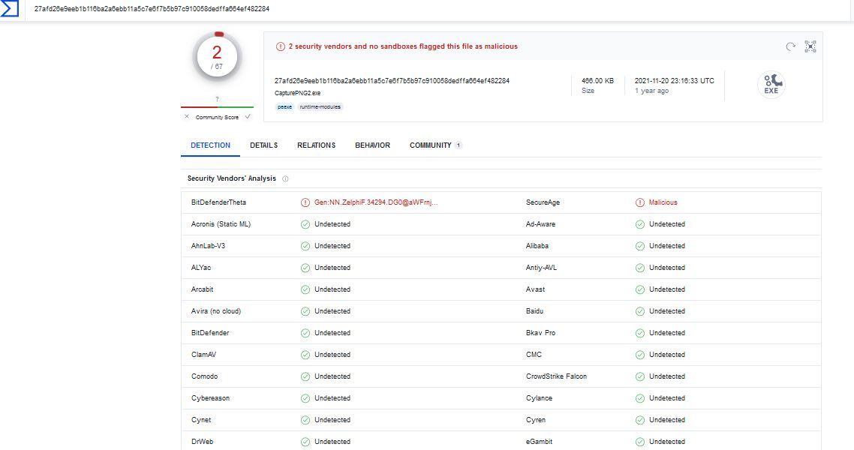Click the eGambit vendor name
Screen dimensions: 854x450
pyautogui.click(x=540, y=442)
